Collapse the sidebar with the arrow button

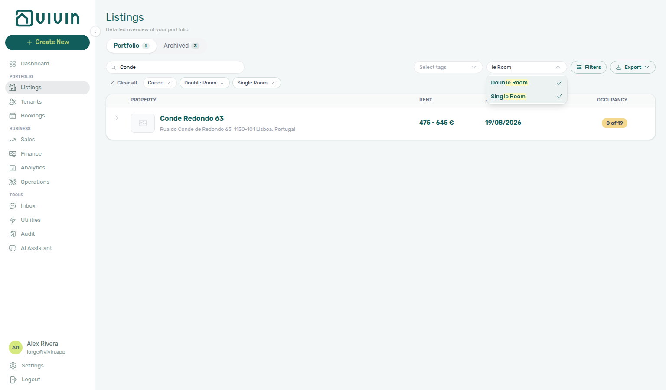point(95,31)
